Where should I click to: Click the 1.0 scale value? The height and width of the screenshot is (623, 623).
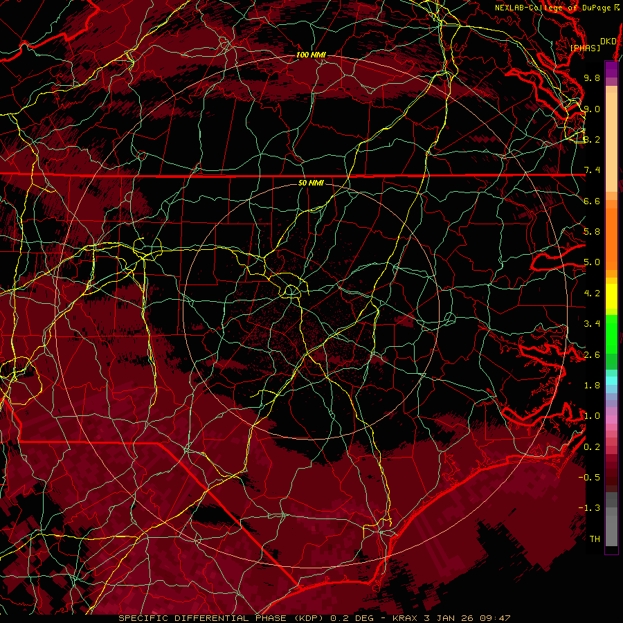592,416
